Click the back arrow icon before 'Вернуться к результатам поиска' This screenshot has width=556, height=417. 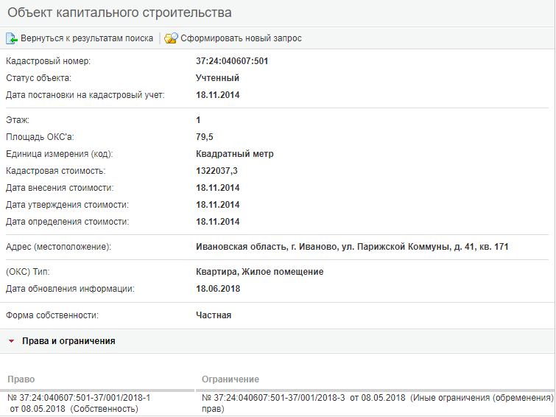pyautogui.click(x=12, y=38)
